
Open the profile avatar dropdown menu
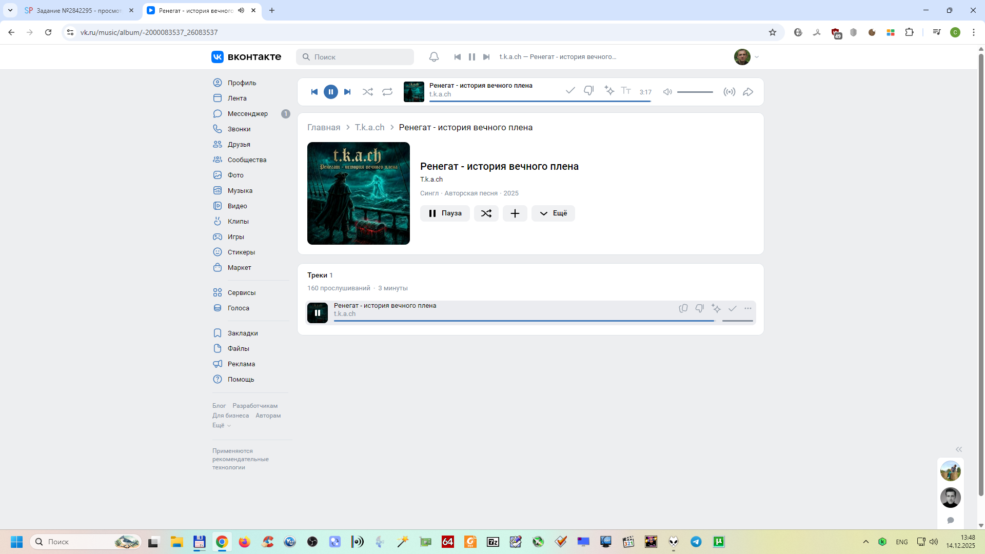pyautogui.click(x=746, y=57)
